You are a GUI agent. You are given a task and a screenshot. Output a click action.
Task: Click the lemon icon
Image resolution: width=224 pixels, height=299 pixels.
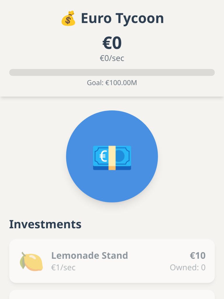click(32, 261)
